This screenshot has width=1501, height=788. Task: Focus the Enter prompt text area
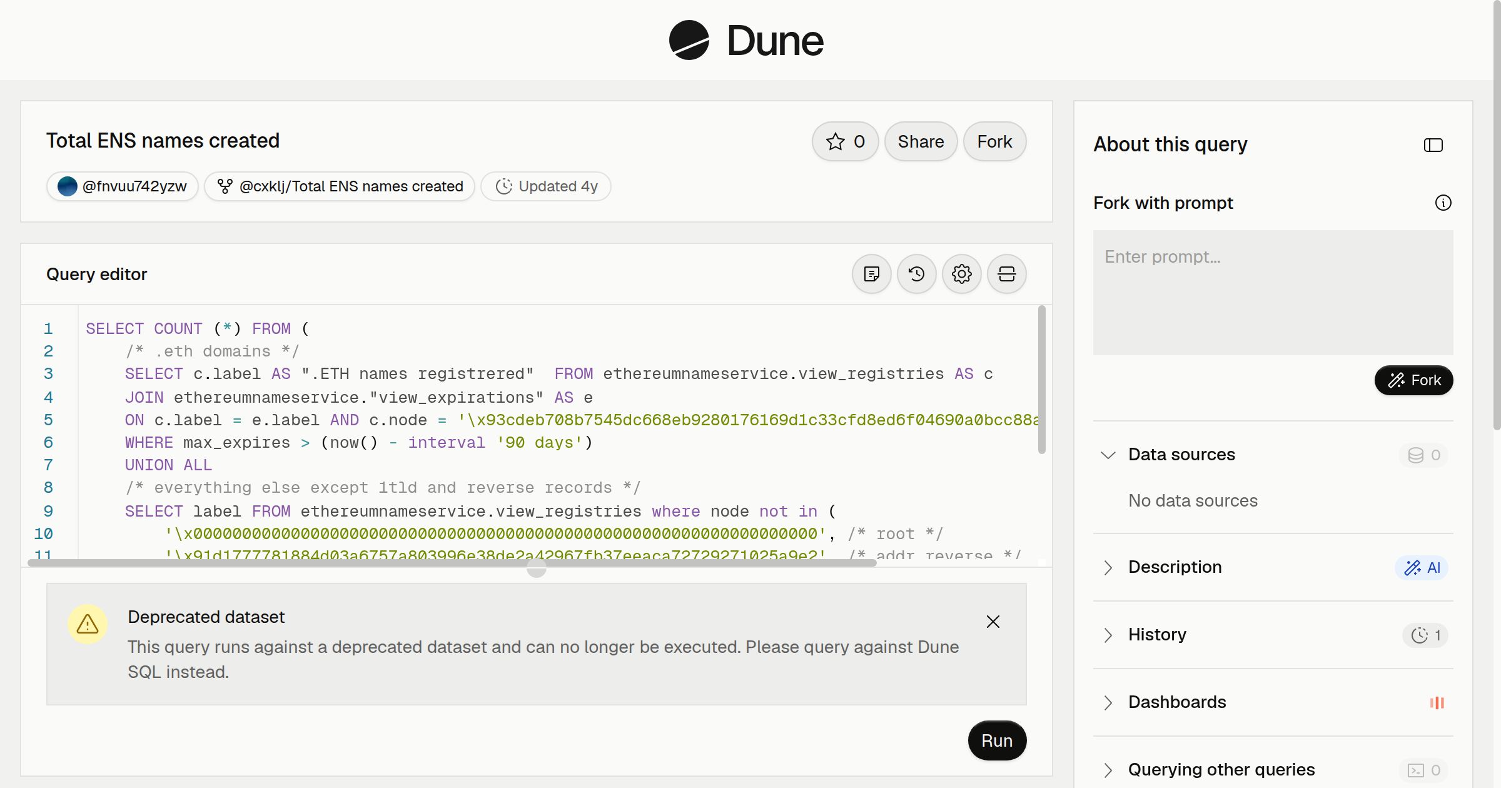pyautogui.click(x=1273, y=293)
